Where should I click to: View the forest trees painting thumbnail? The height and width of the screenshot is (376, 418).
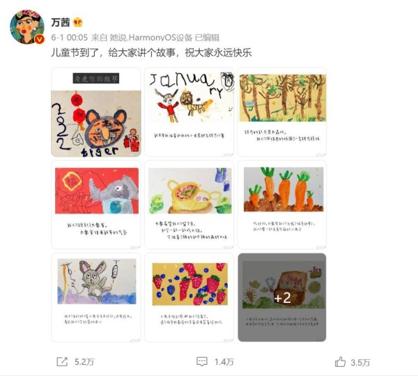(x=282, y=112)
